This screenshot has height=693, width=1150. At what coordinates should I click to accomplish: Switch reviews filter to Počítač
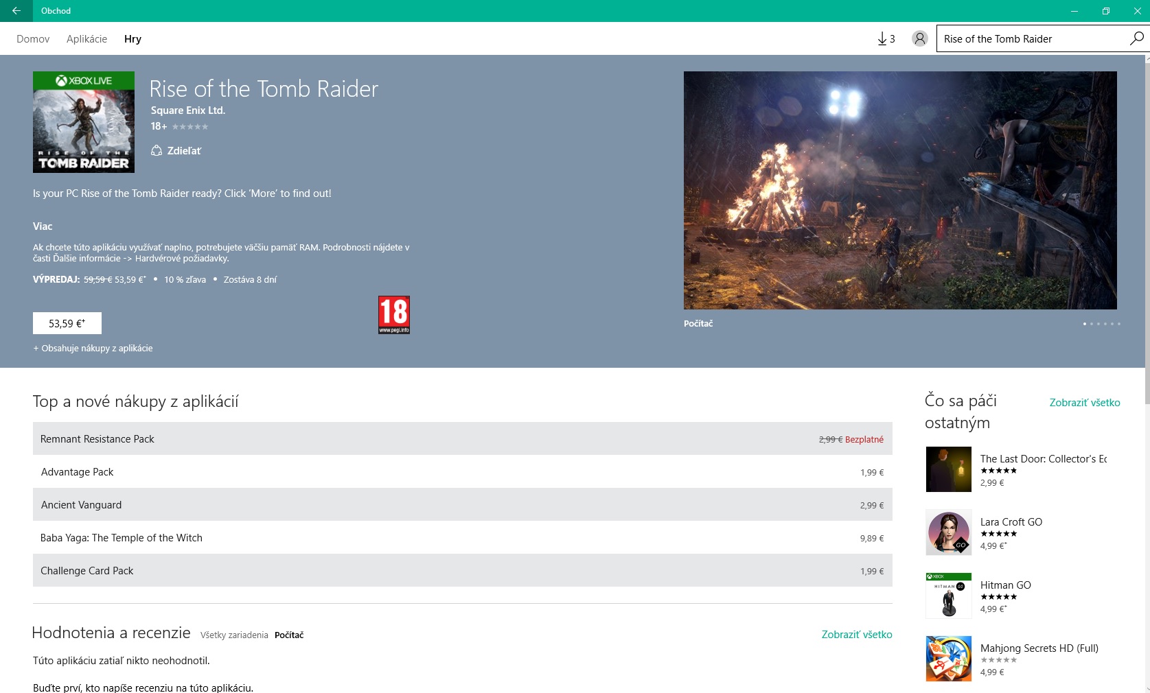tap(289, 635)
